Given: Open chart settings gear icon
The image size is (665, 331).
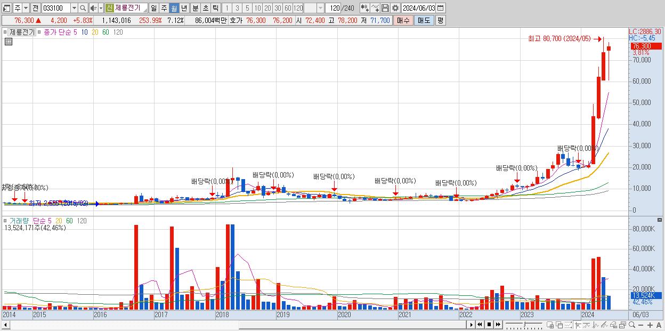Looking at the screenshot, I should pyautogui.click(x=395, y=8).
